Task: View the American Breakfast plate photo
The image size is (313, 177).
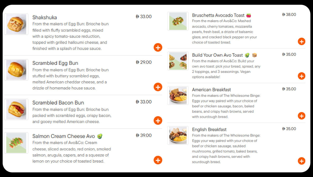Action: [x=178, y=95]
